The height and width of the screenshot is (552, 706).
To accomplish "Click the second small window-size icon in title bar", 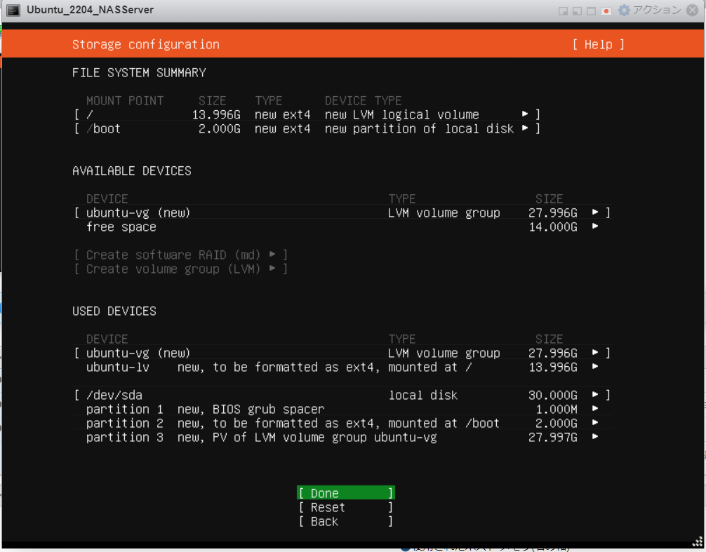I will (x=577, y=11).
